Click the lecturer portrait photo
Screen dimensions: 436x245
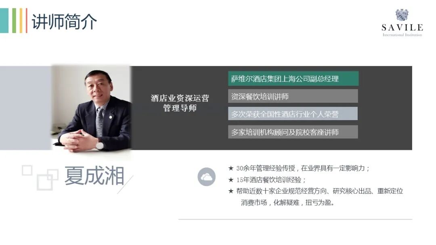coord(91,108)
